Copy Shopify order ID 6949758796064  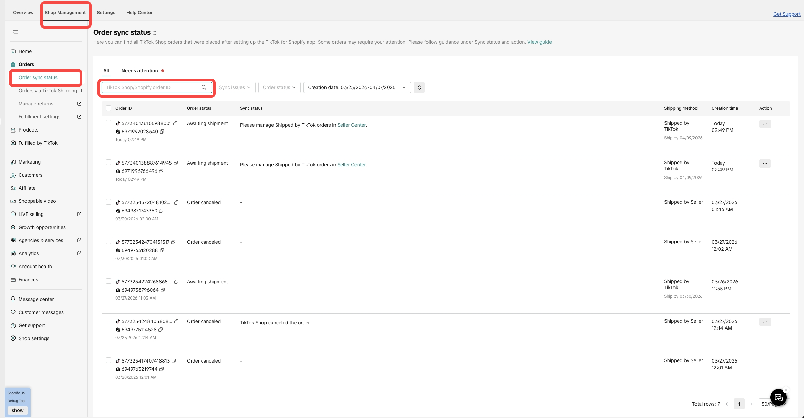click(163, 290)
